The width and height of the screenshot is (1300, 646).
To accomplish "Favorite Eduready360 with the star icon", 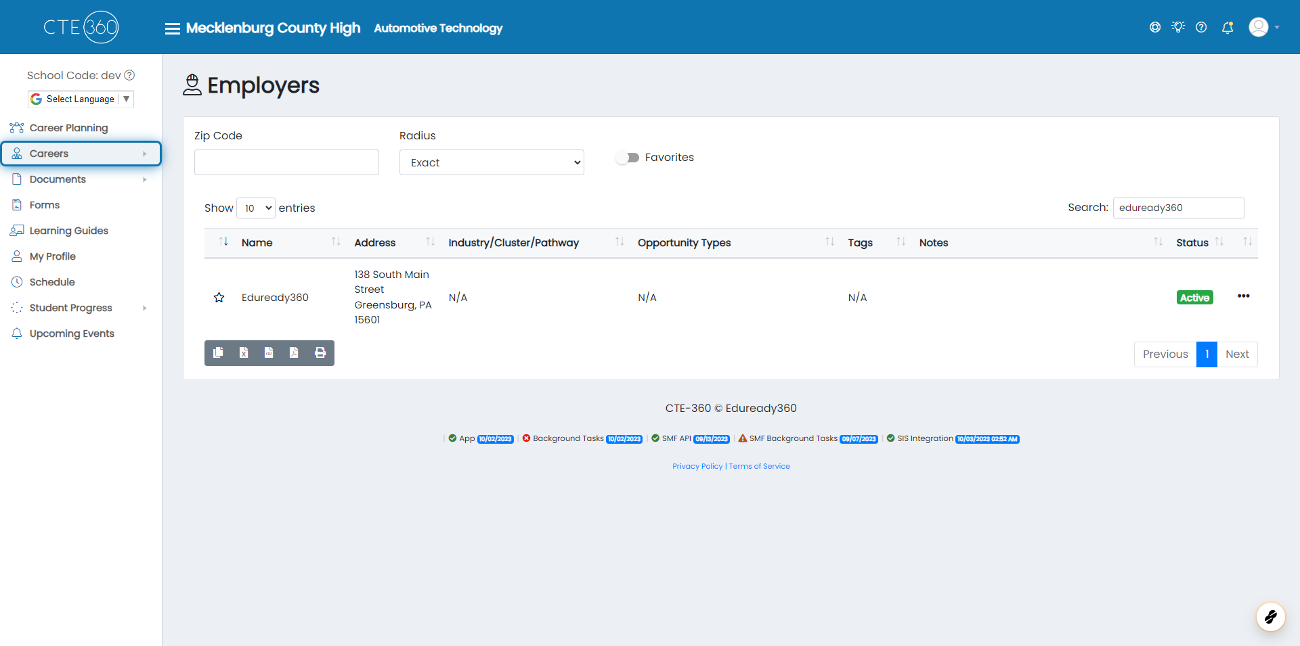I will pos(219,298).
